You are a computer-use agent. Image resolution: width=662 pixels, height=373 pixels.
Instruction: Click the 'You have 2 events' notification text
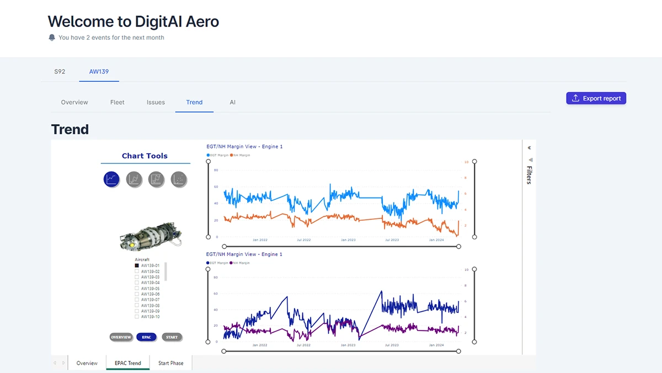coord(111,38)
